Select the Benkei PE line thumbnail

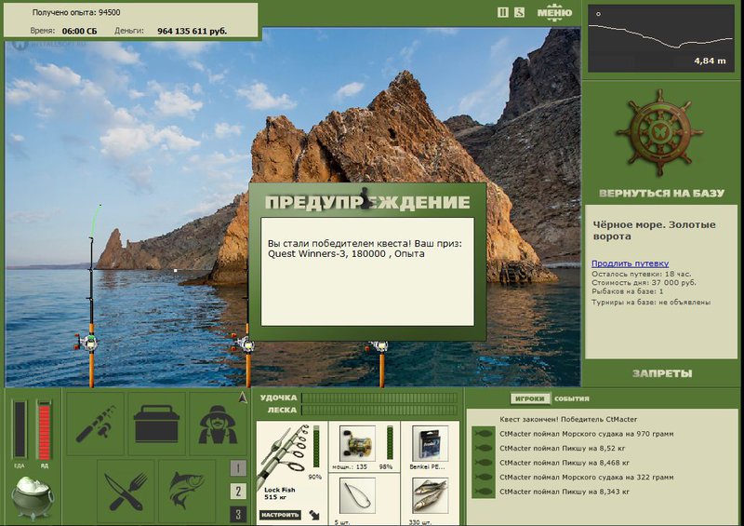(x=430, y=443)
